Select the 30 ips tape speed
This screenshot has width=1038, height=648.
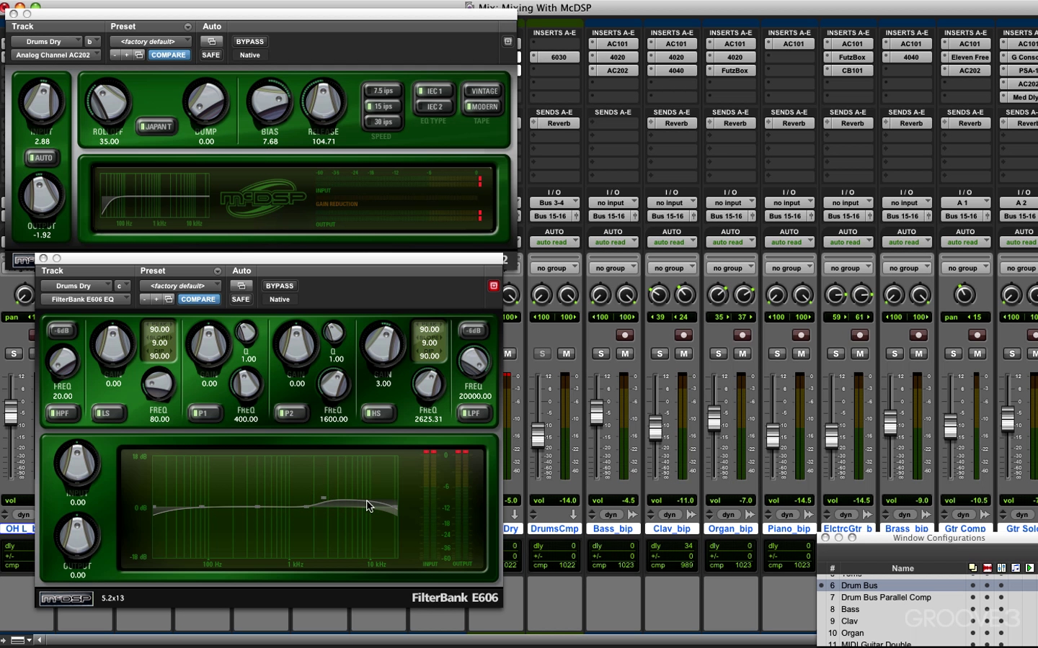click(x=383, y=122)
